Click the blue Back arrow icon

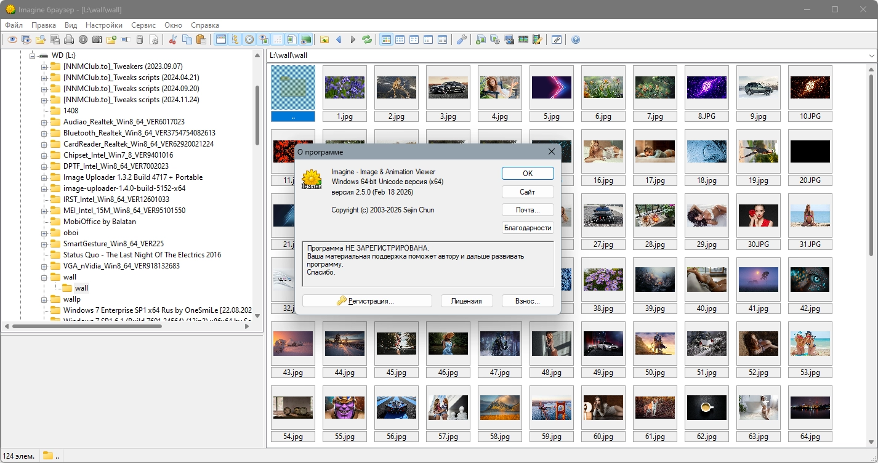click(339, 40)
